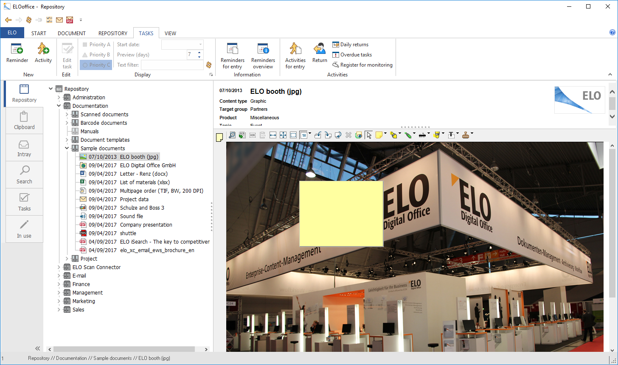Click the yellow sticky note on image
The width and height of the screenshot is (618, 365).
tap(341, 213)
